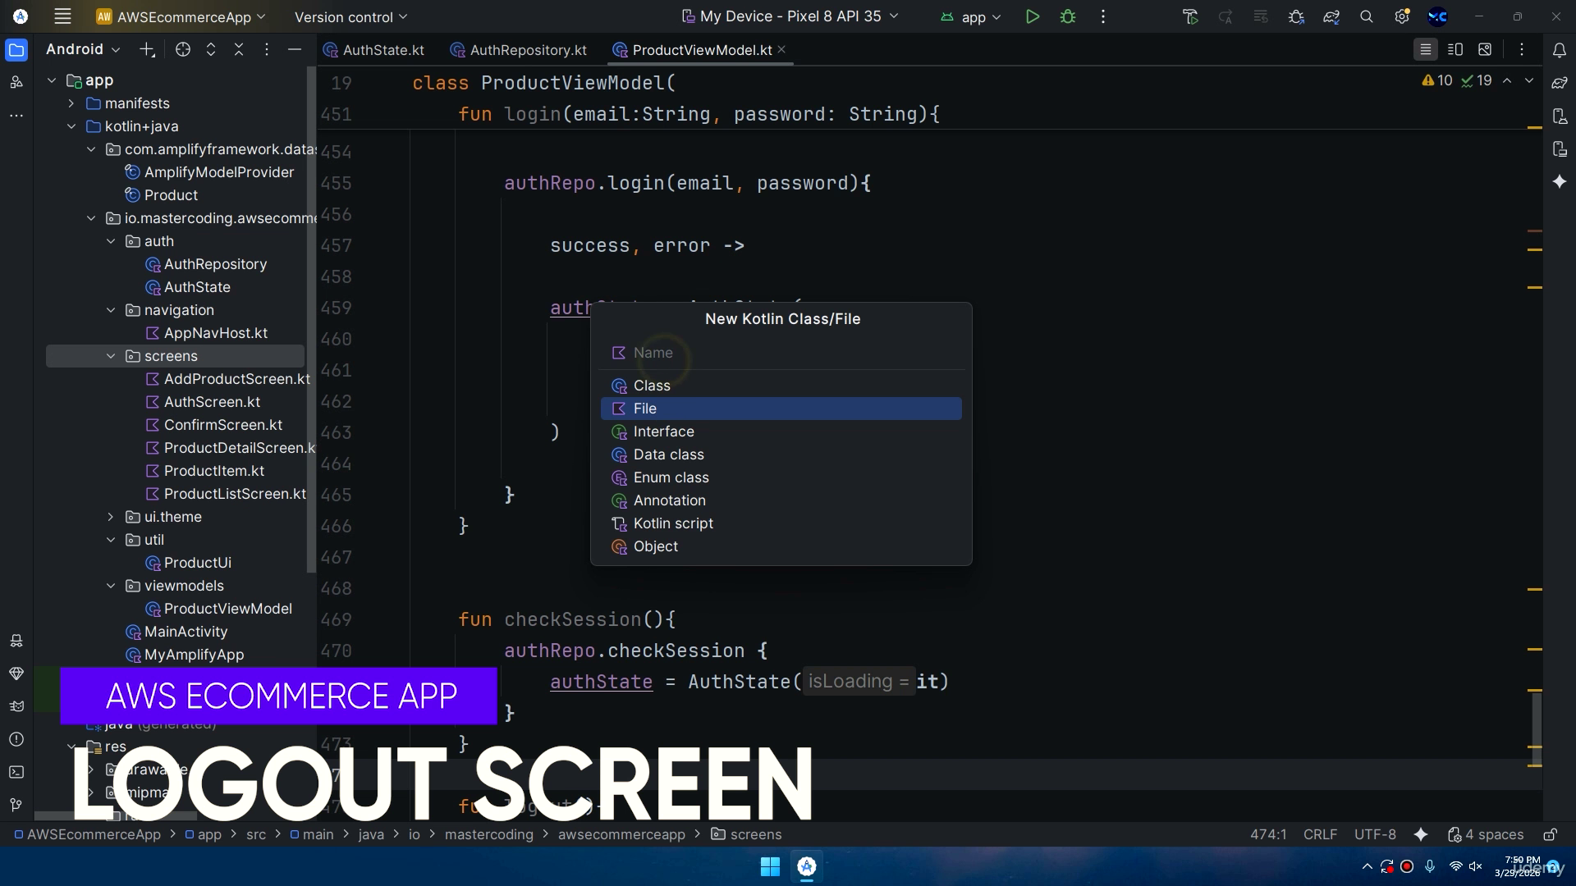1576x886 pixels.
Task: Choose Object in the new file popup
Action: coord(781,546)
